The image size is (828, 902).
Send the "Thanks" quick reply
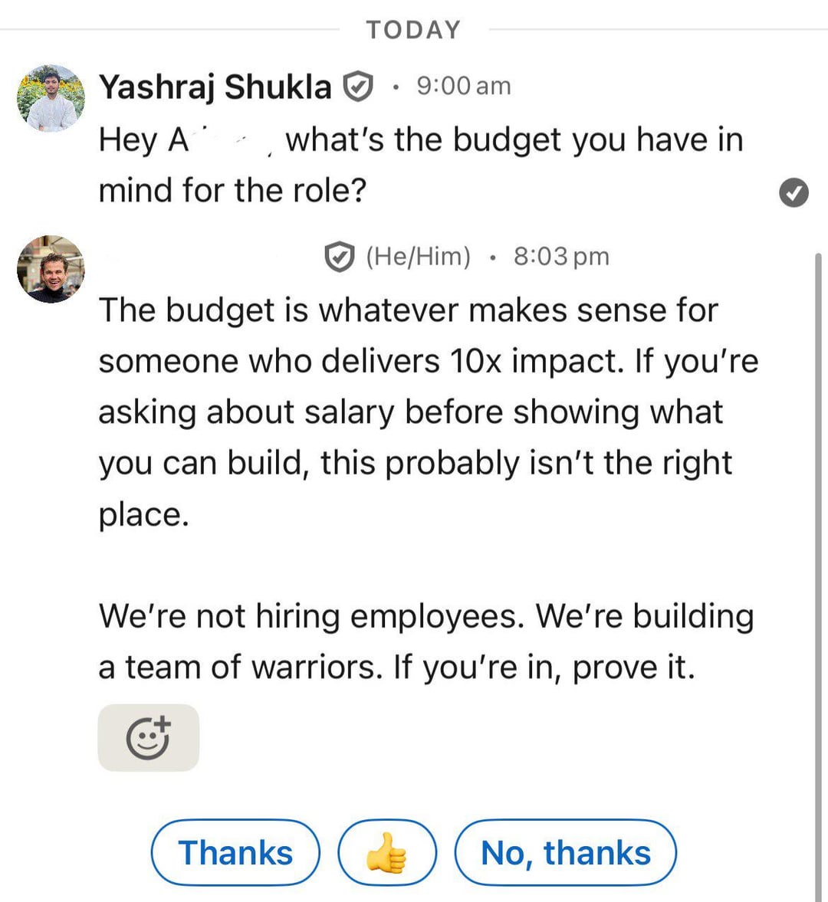[x=235, y=852]
